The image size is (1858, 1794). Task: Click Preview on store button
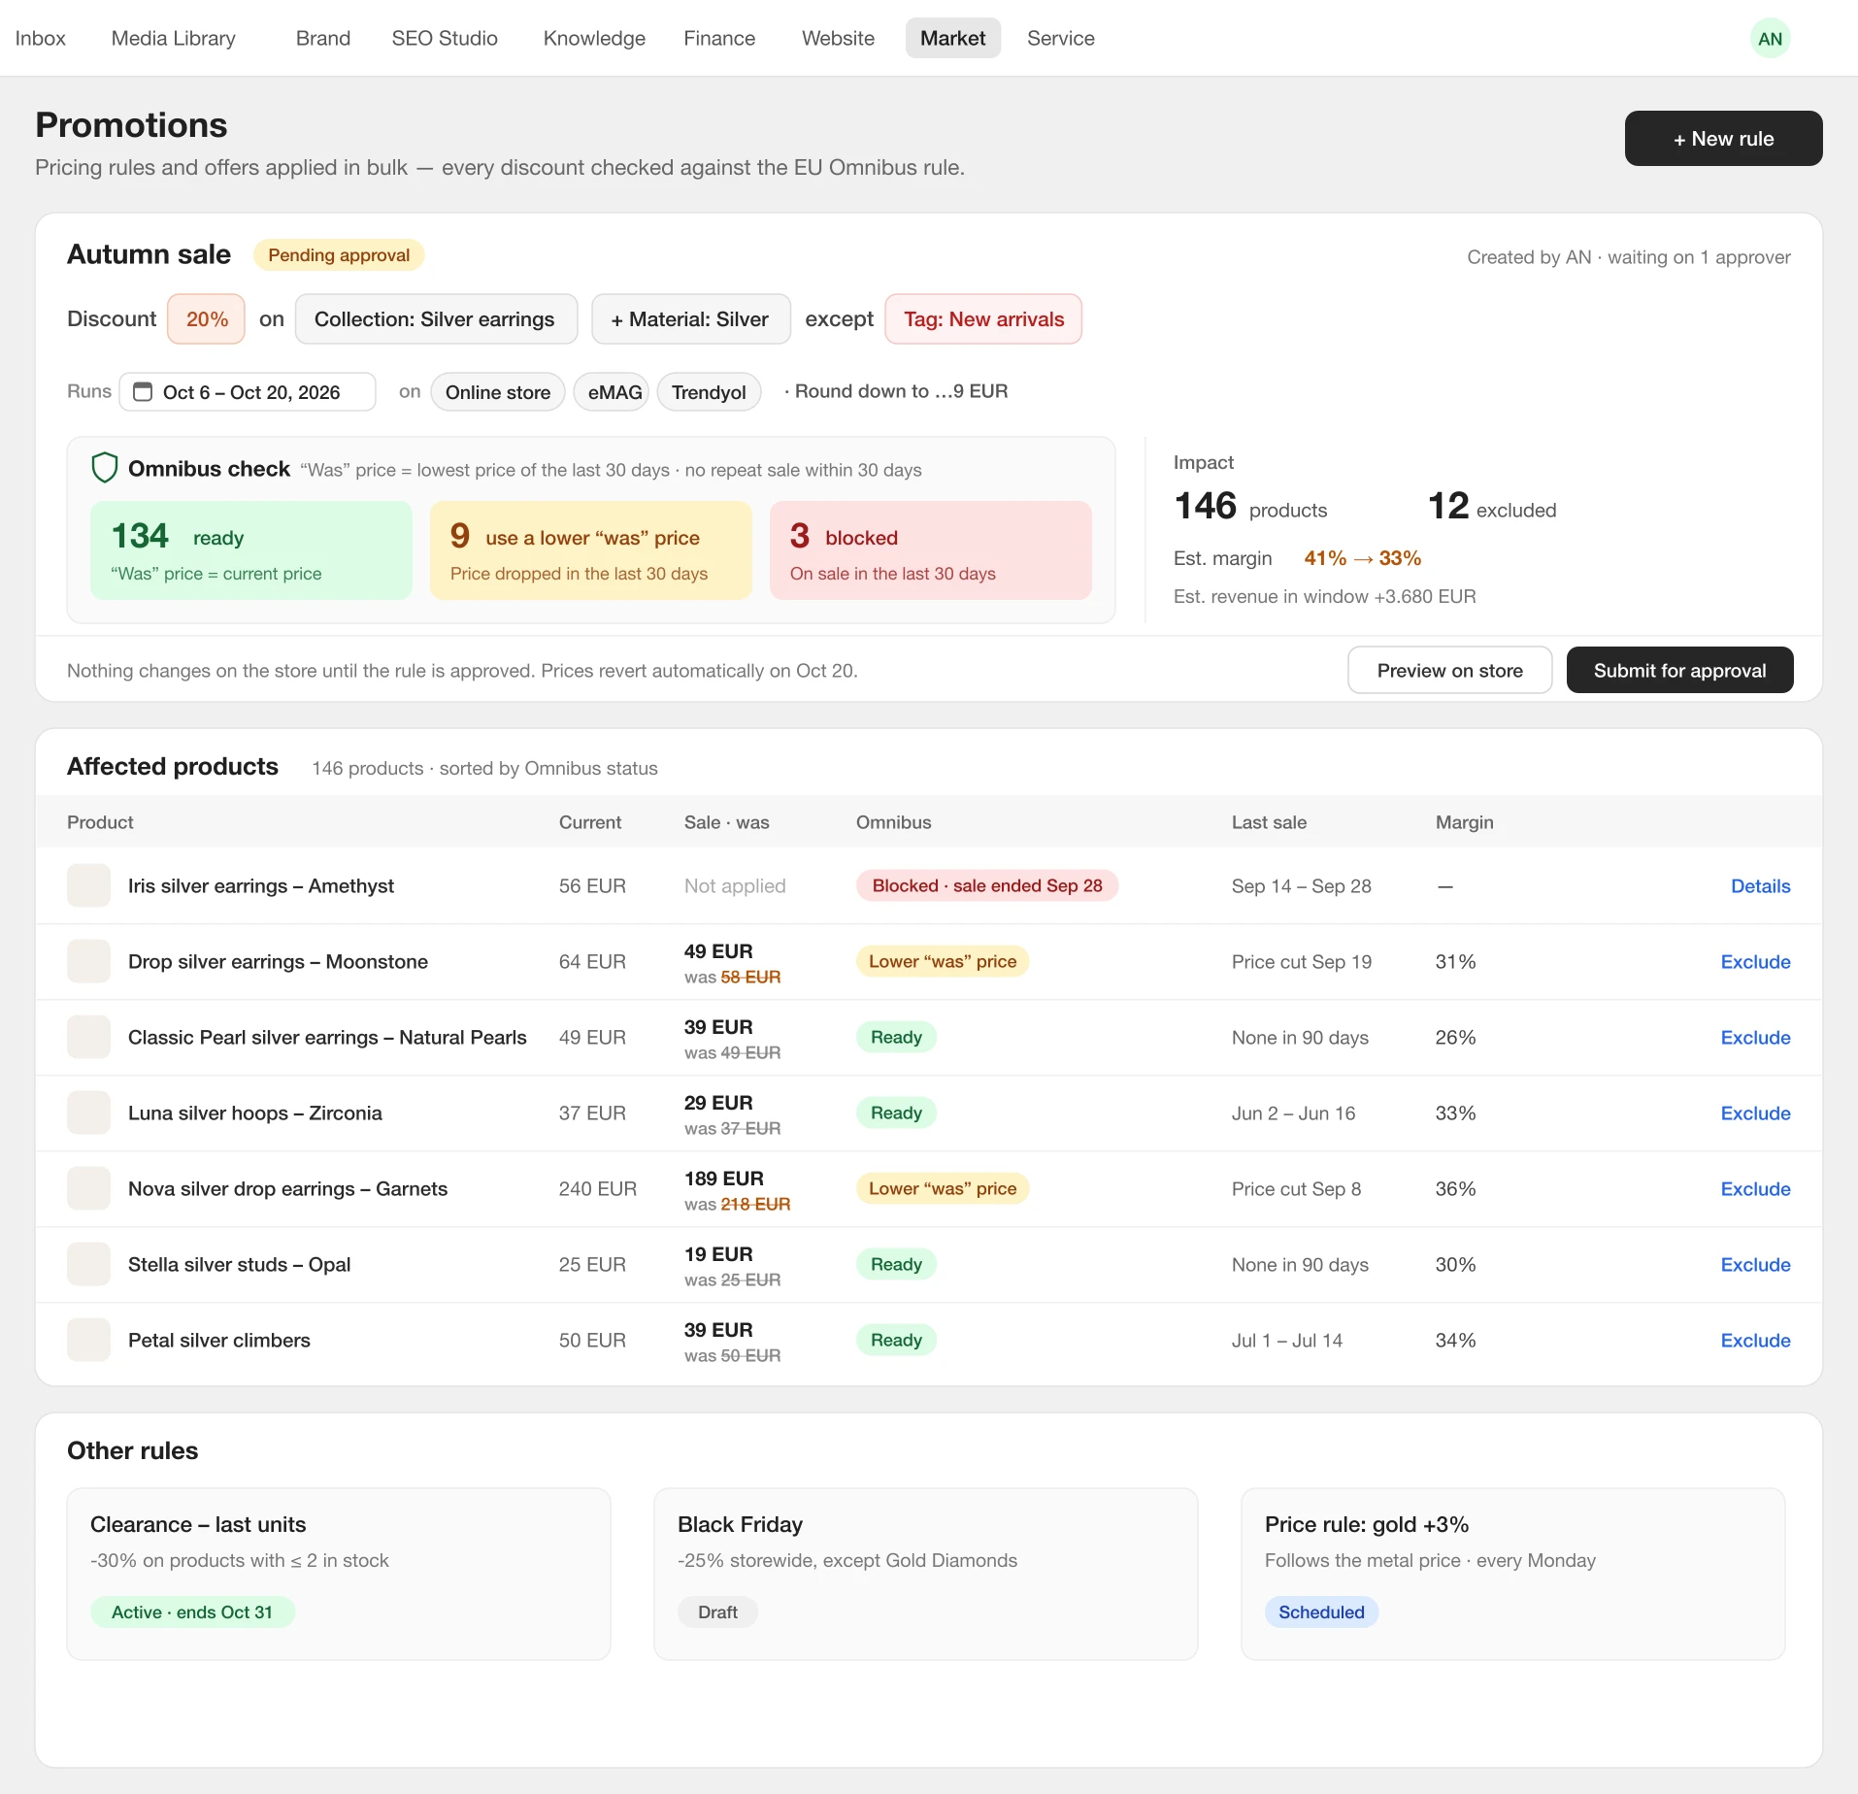(1449, 671)
